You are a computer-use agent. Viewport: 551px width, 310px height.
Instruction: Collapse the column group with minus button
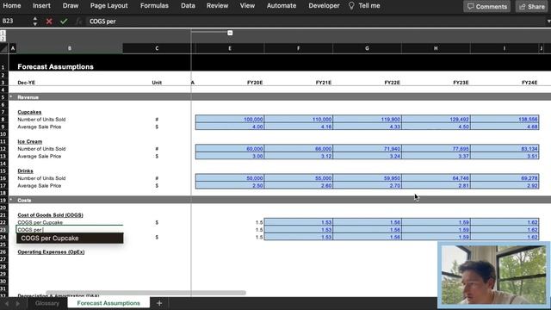tap(230, 33)
